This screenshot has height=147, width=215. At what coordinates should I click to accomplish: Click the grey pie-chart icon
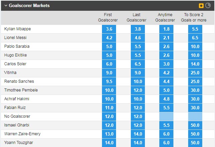[208, 6]
